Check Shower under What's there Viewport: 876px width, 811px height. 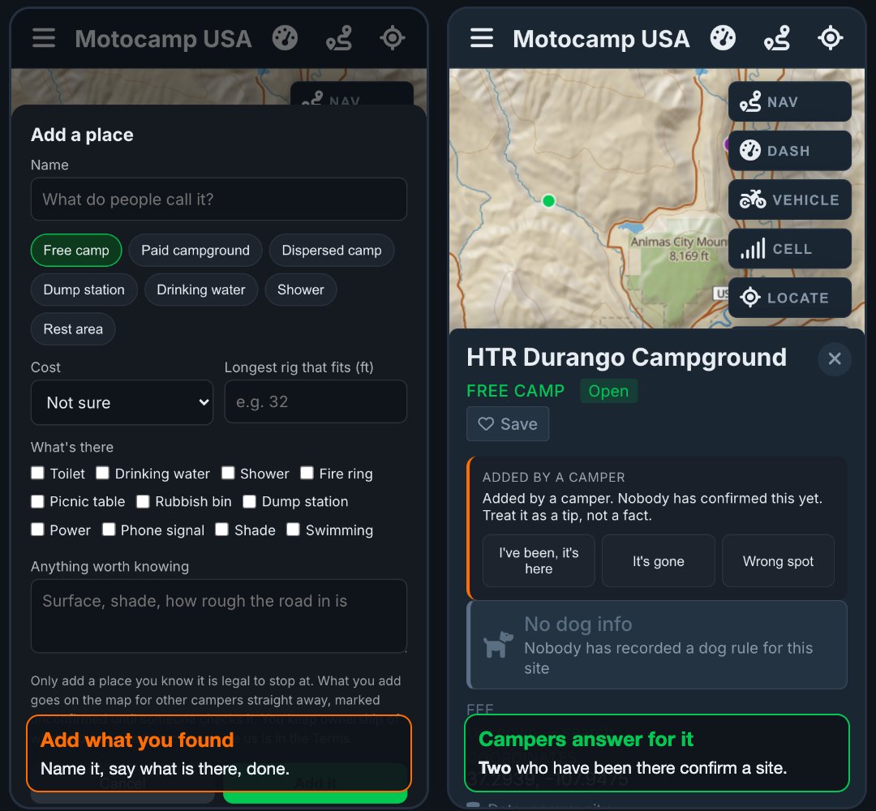227,473
